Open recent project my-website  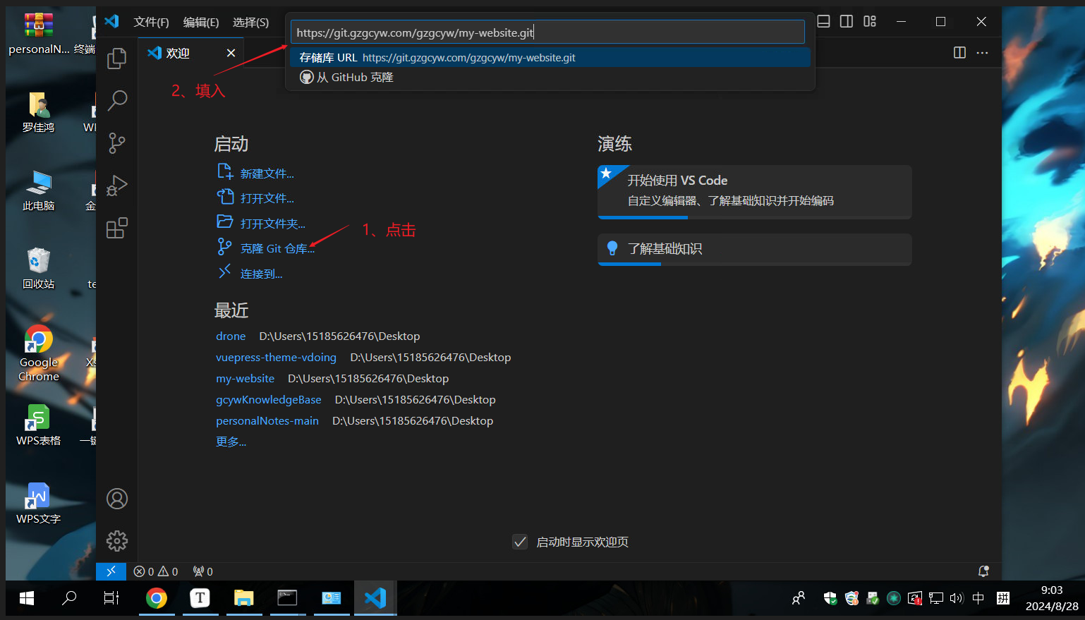click(x=245, y=379)
